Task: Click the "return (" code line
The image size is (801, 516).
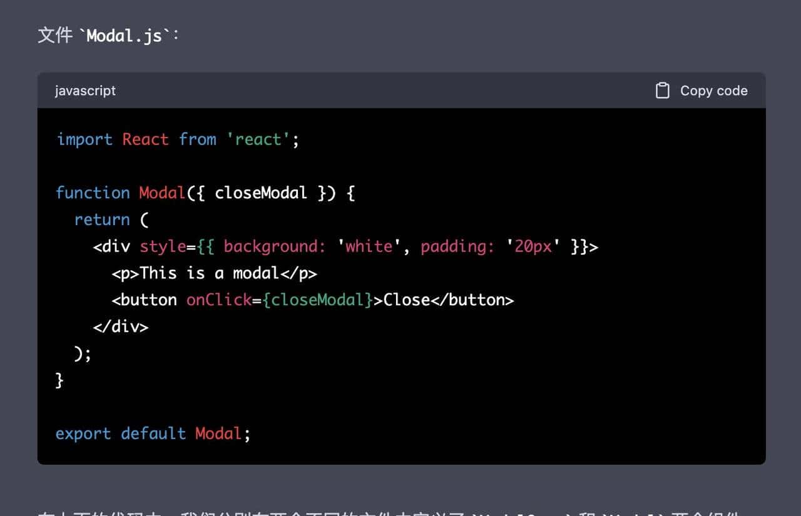Action: click(111, 220)
